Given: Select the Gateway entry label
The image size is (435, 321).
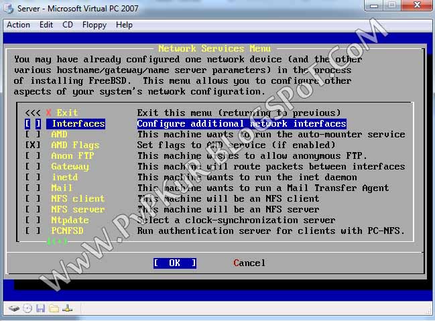Looking at the screenshot, I should 70,167.
